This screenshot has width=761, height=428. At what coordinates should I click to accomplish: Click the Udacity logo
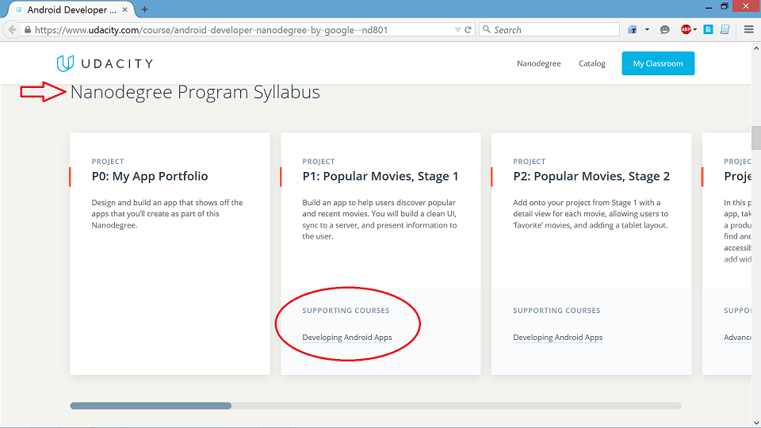click(x=105, y=63)
